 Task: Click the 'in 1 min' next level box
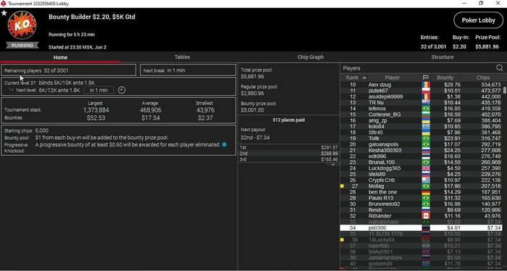pyautogui.click(x=99, y=91)
